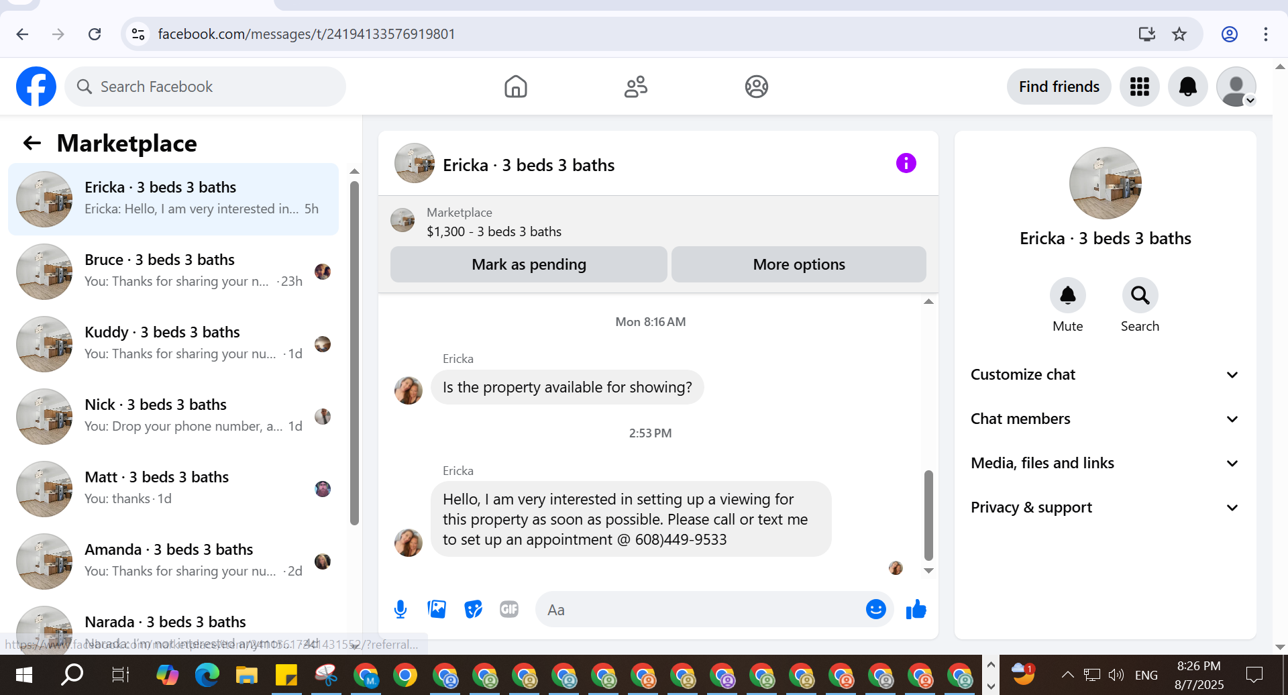Attach a photo using the image icon
Image resolution: width=1288 pixels, height=695 pixels.
point(437,609)
